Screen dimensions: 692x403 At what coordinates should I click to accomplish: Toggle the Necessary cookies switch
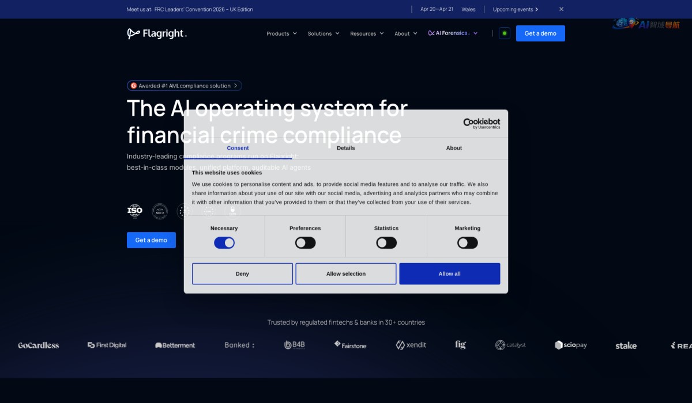tap(224, 243)
